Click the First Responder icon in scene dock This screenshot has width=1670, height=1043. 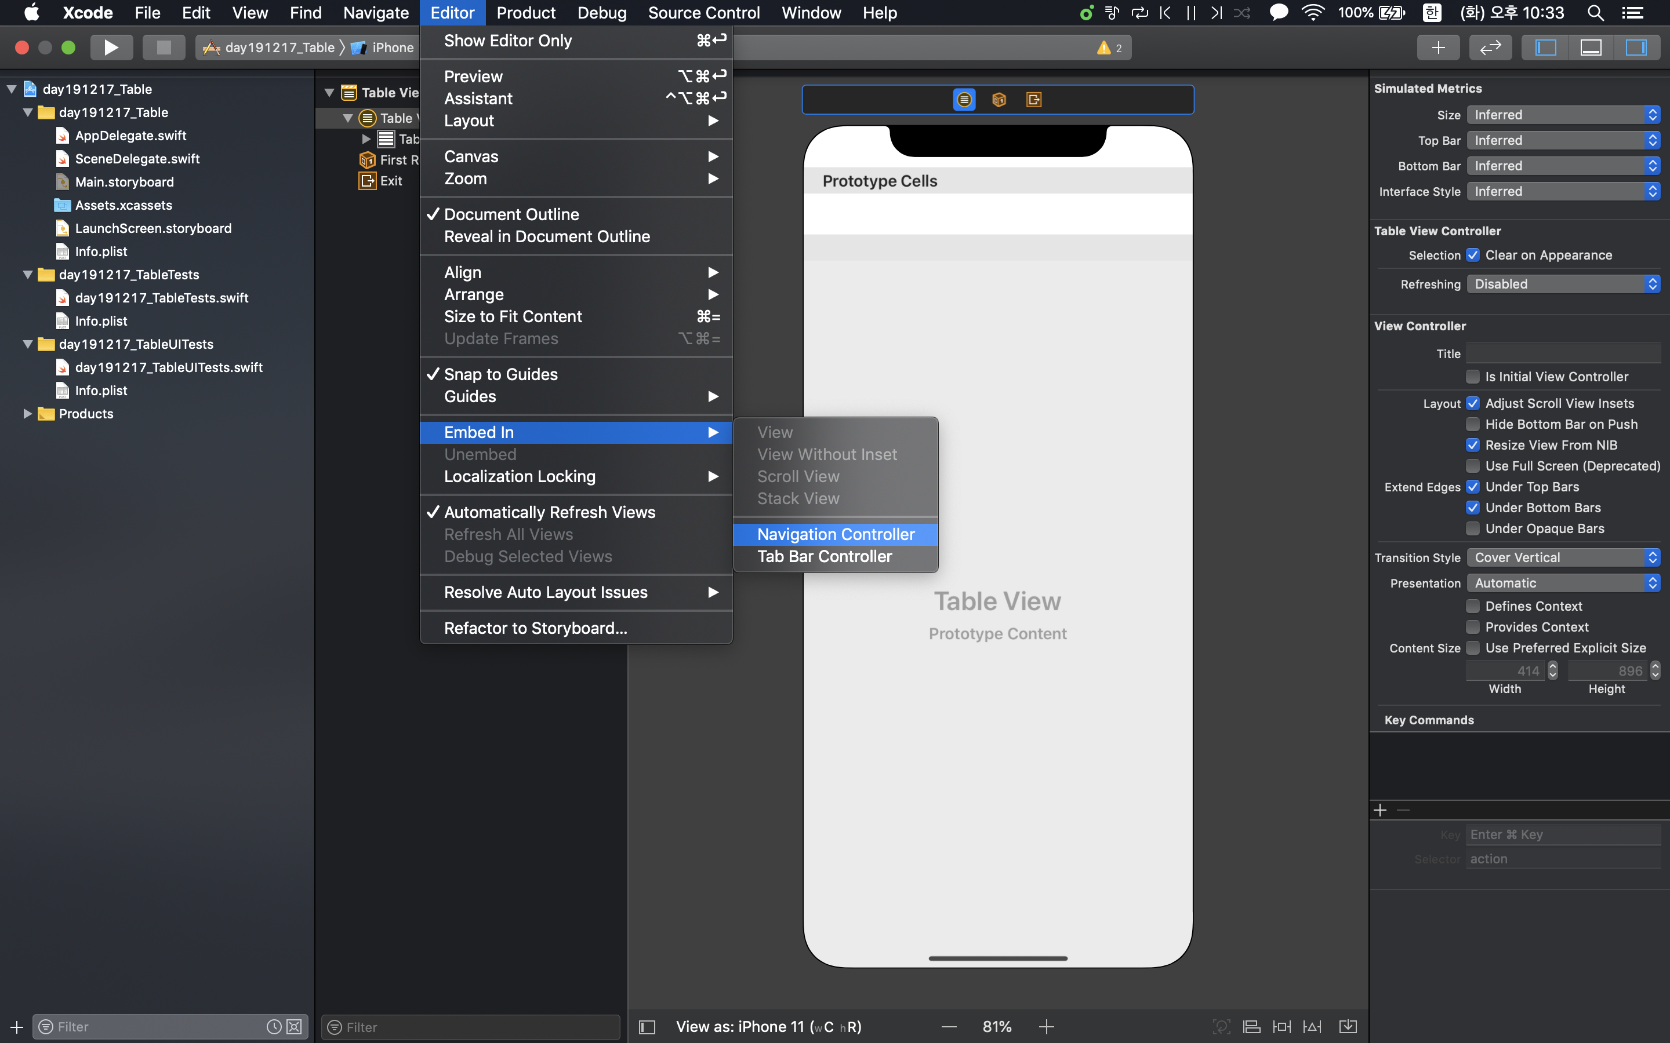(x=999, y=100)
